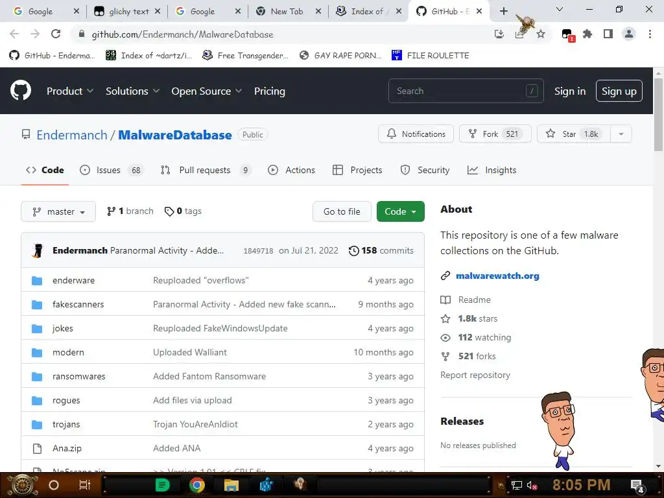Open the 0 tags link
664x498 pixels.
183,211
